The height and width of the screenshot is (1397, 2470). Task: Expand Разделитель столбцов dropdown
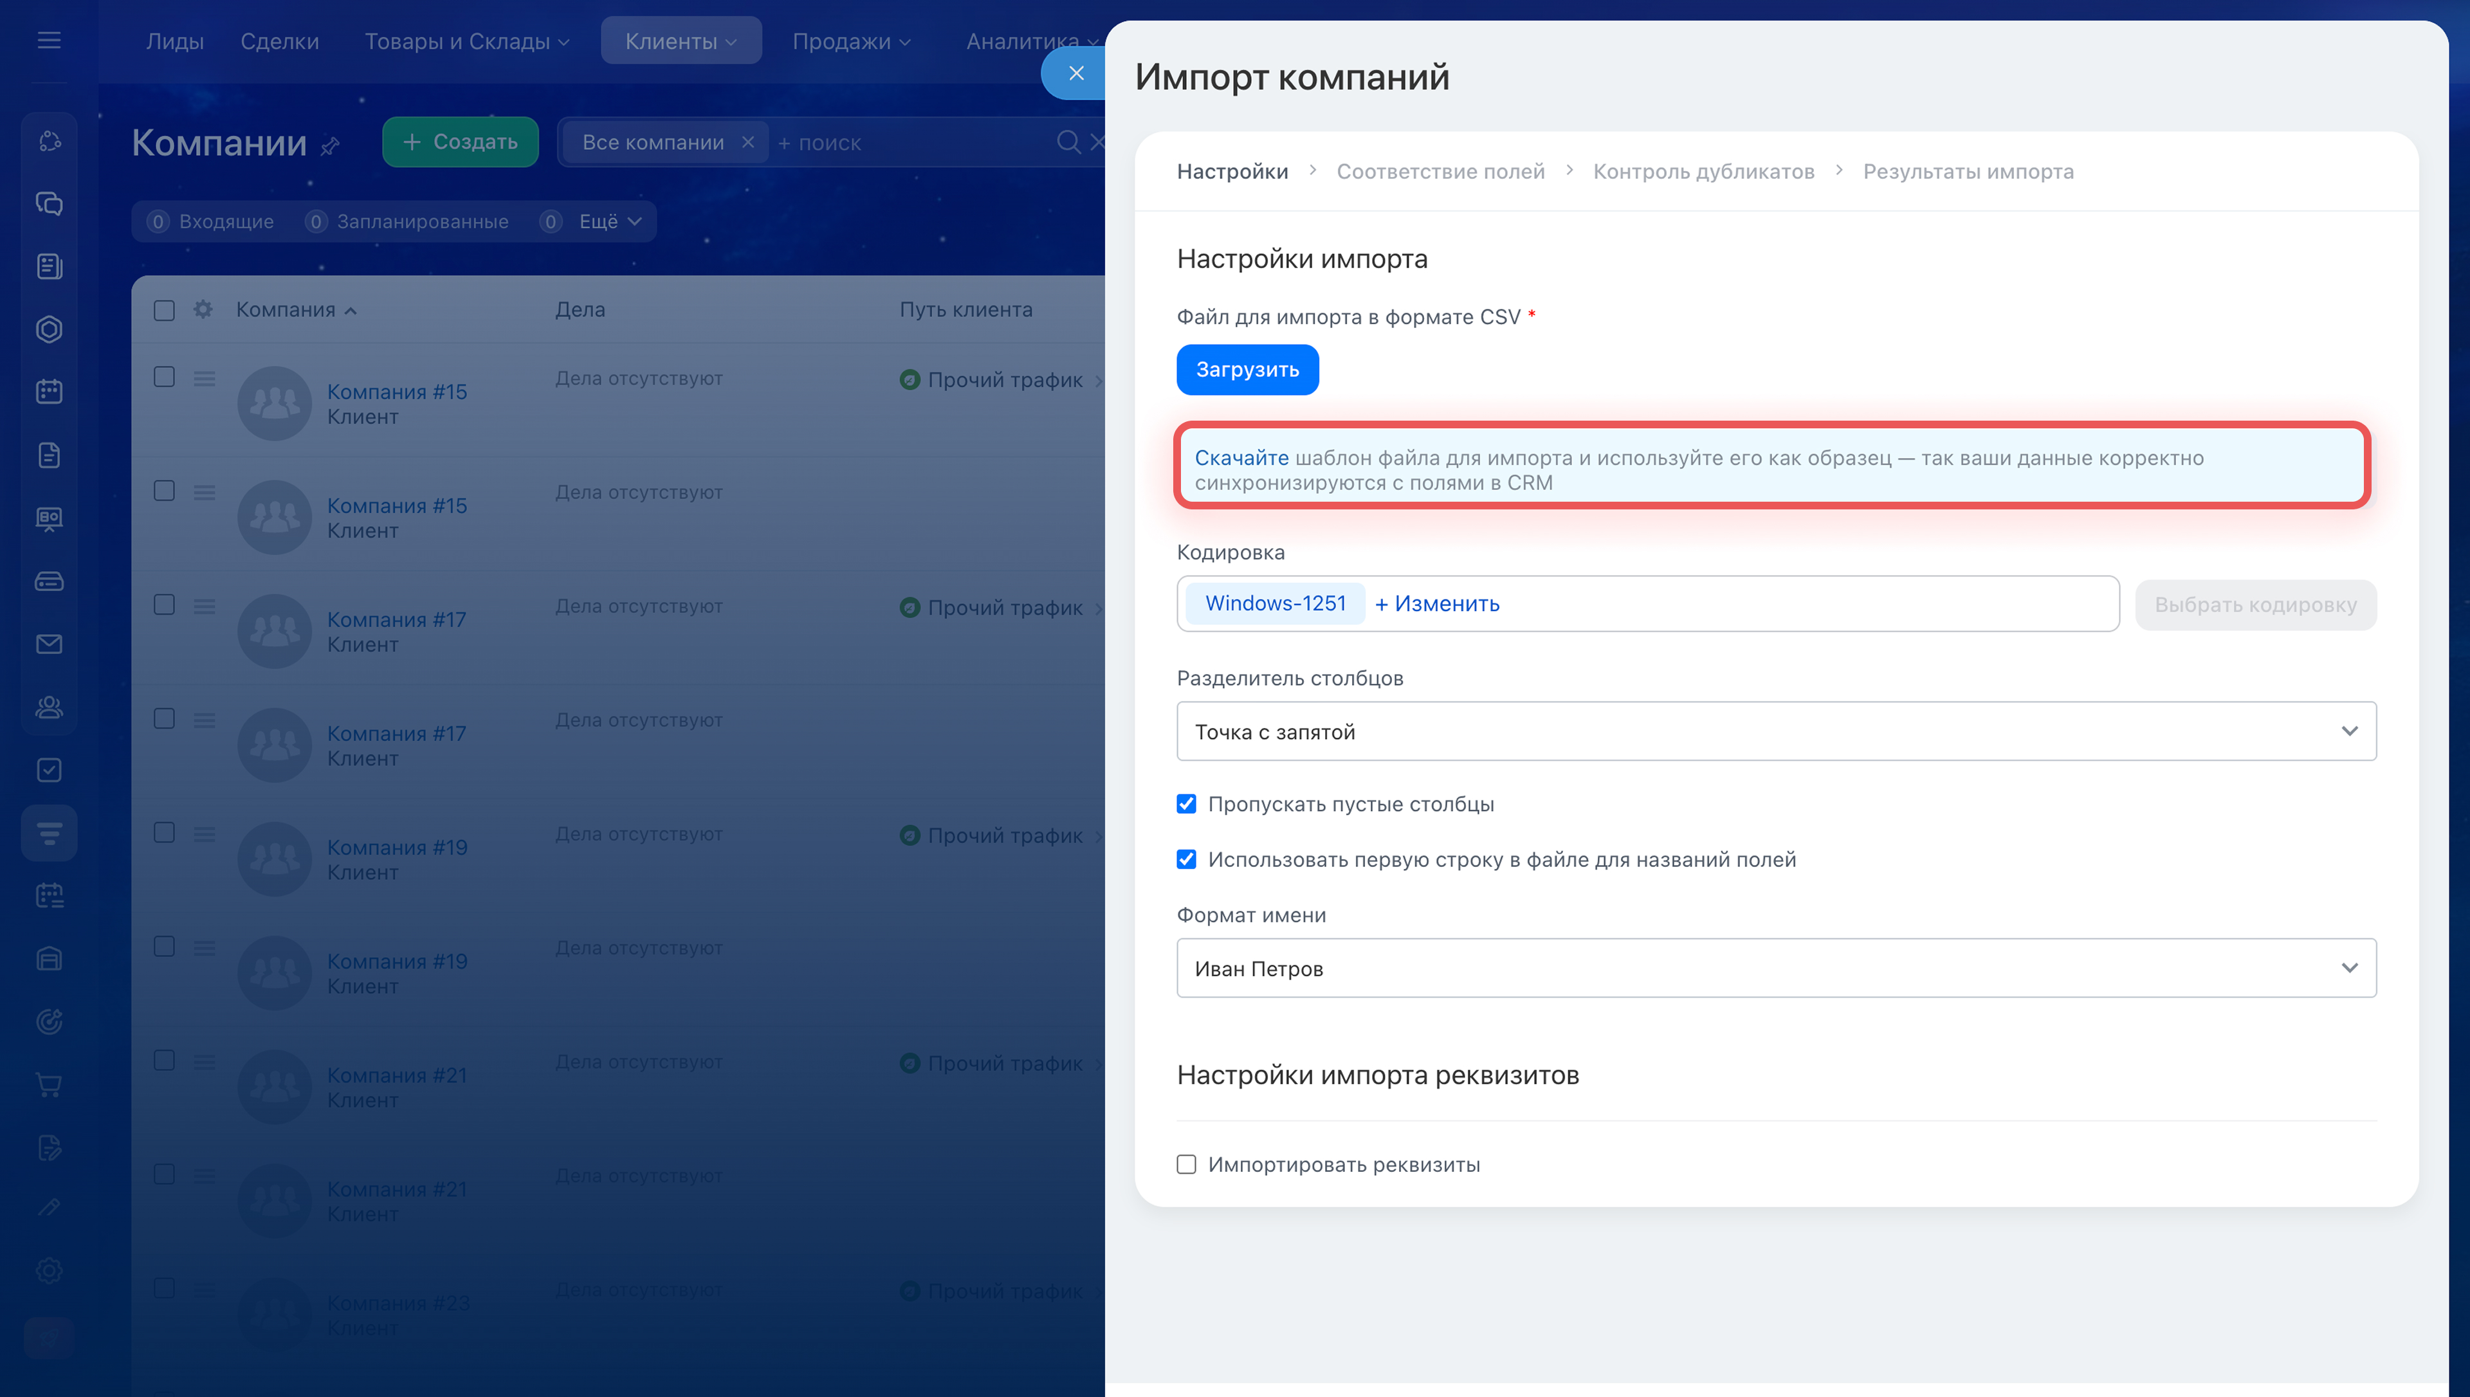pos(1775,731)
